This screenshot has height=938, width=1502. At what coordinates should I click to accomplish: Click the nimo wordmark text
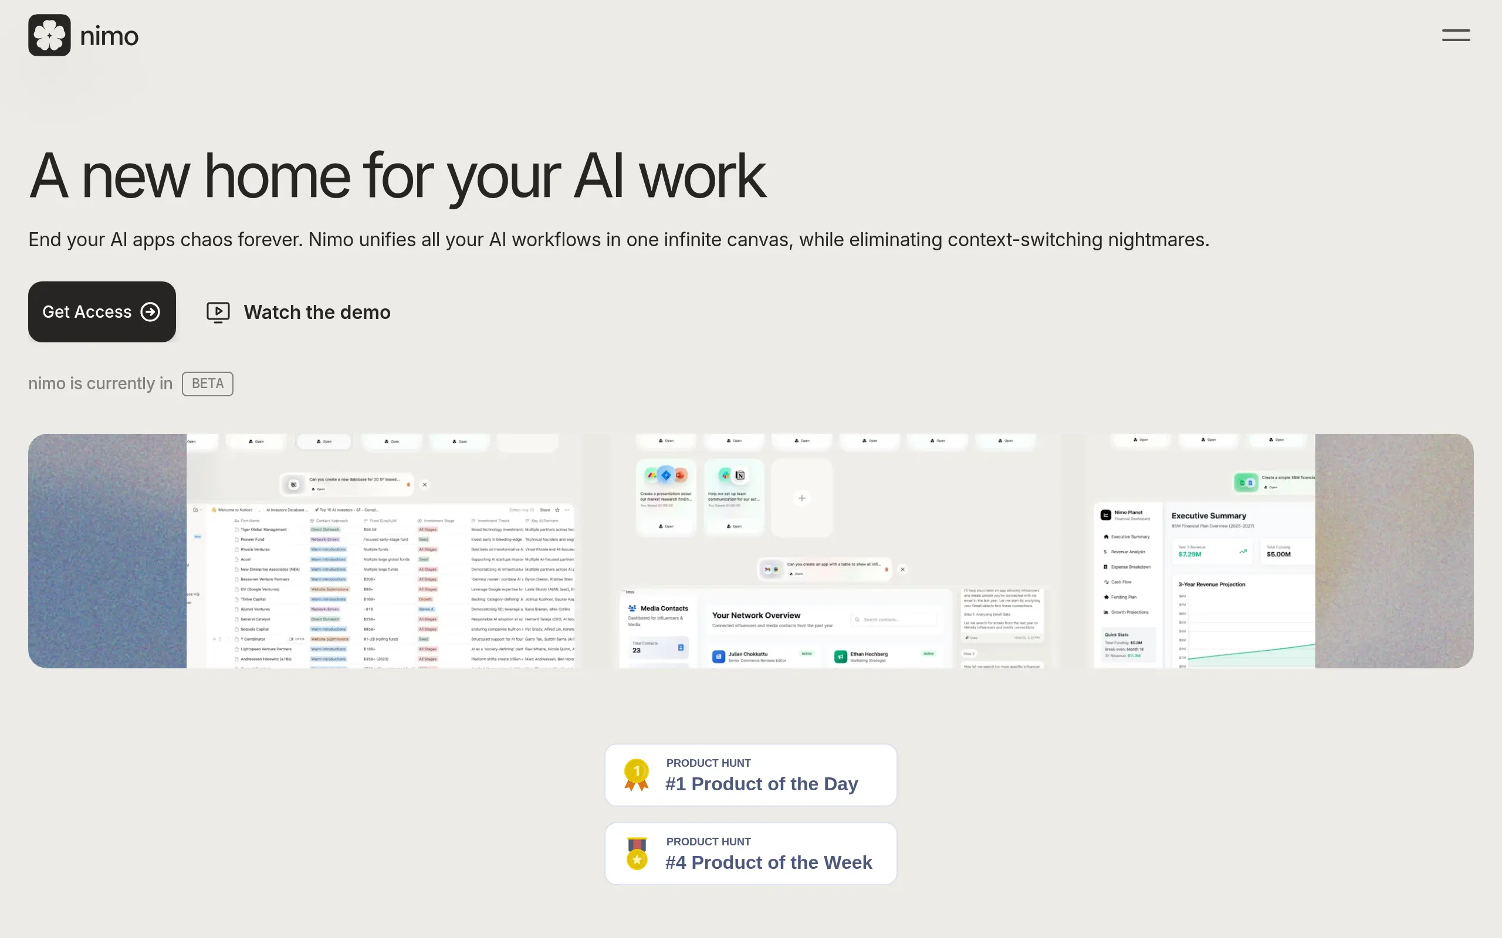(109, 36)
